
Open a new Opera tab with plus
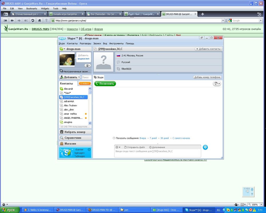(203, 14)
